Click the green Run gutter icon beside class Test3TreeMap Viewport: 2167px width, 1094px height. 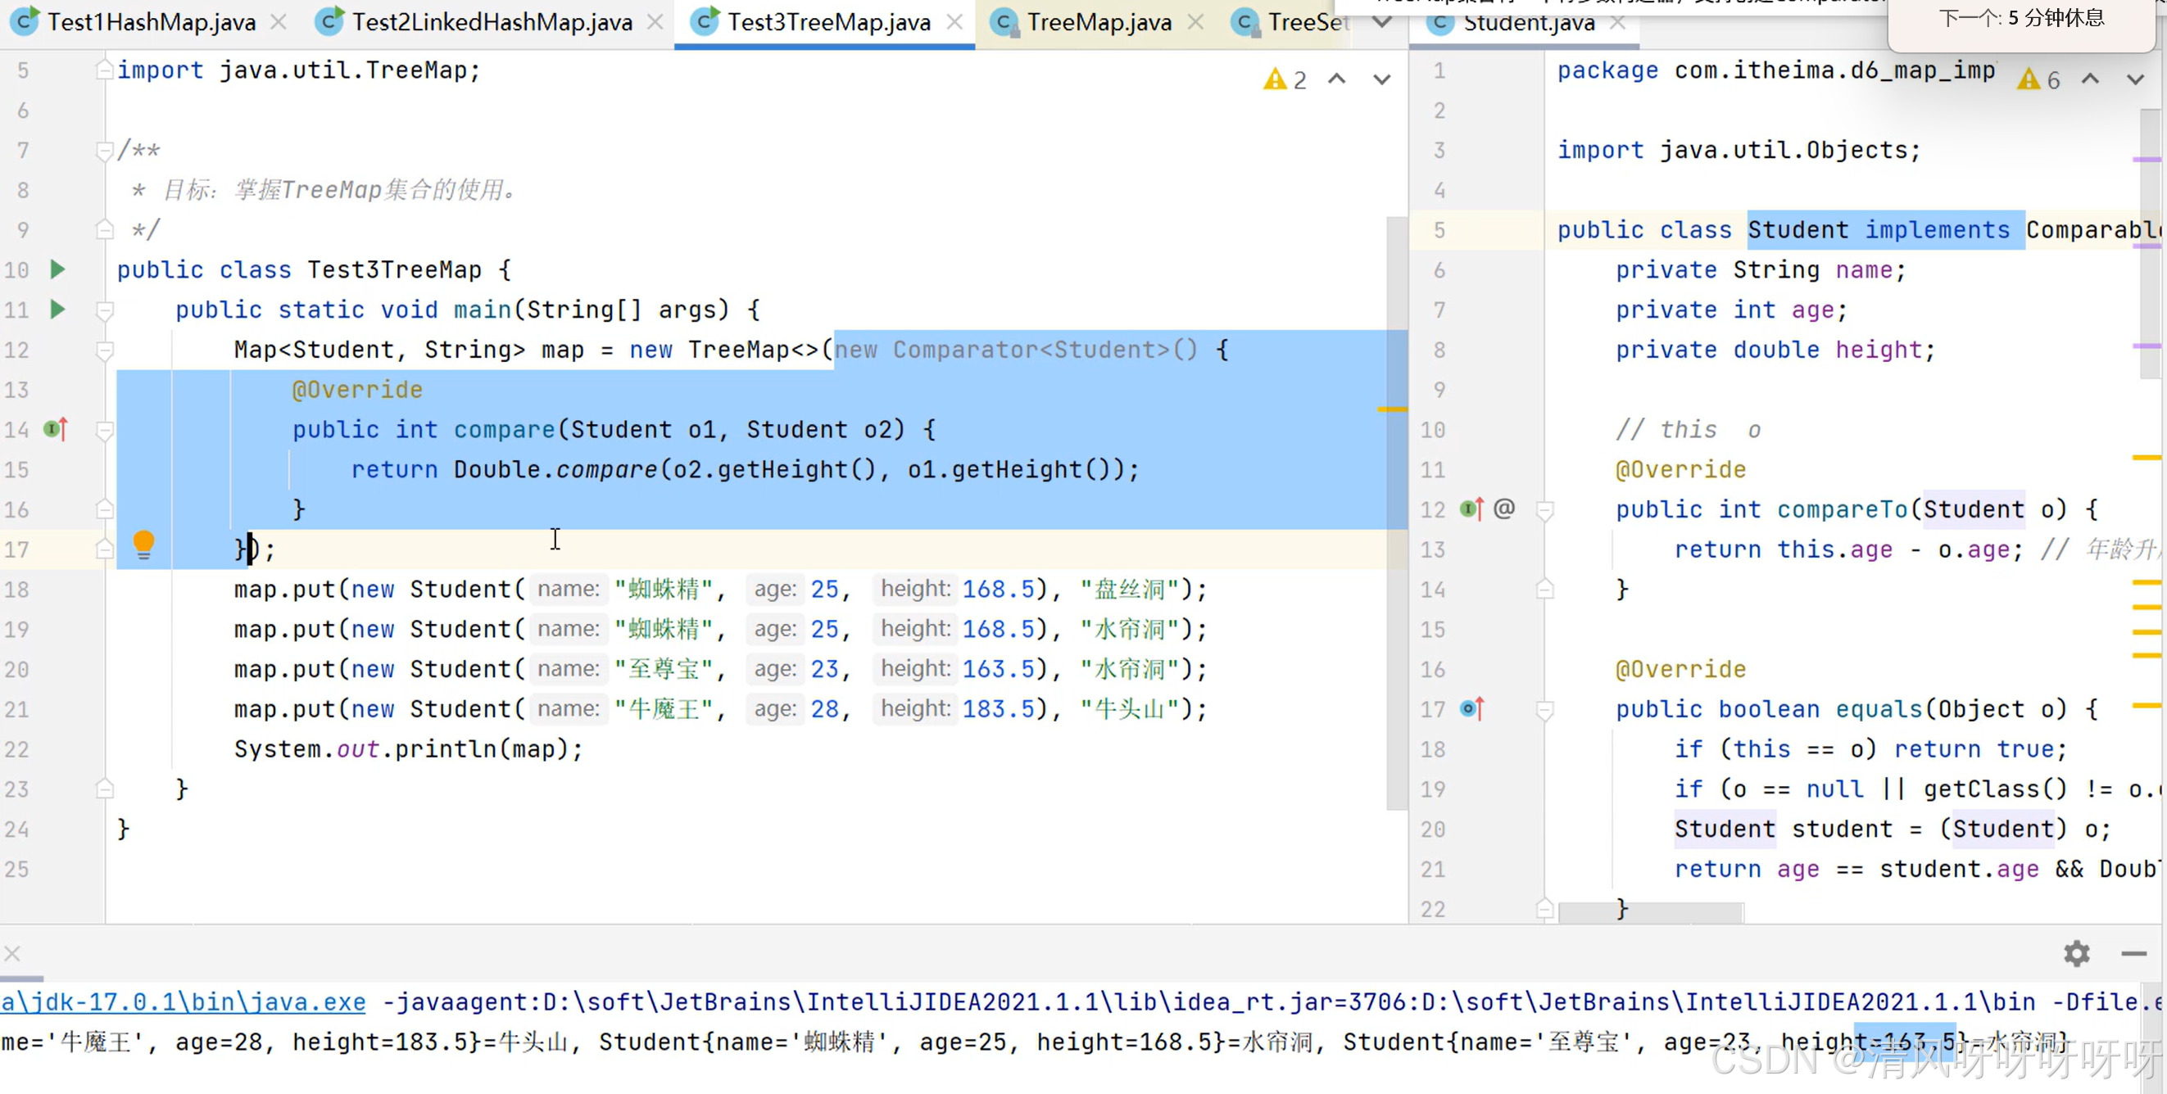click(x=57, y=269)
